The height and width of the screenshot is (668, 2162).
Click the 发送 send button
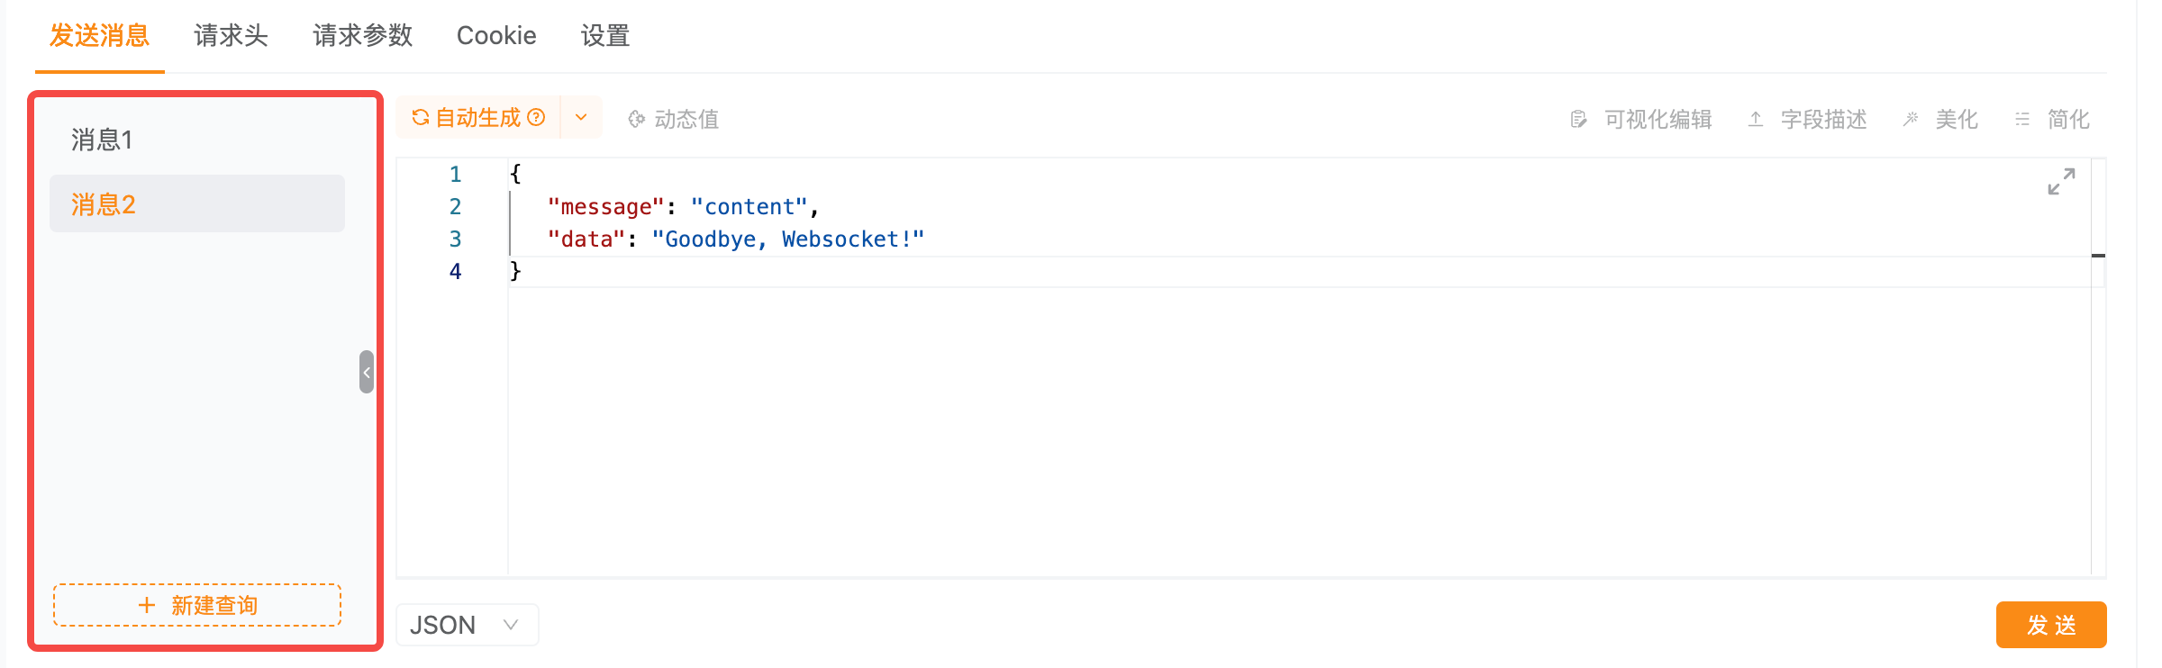[x=2051, y=625]
